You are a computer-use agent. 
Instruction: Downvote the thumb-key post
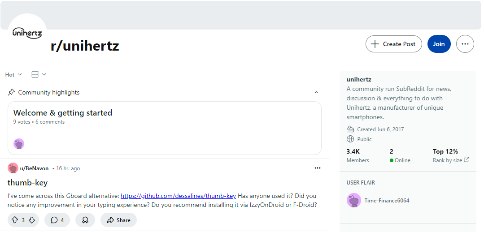click(x=32, y=220)
